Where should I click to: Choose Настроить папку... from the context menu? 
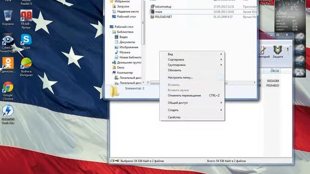(192, 77)
